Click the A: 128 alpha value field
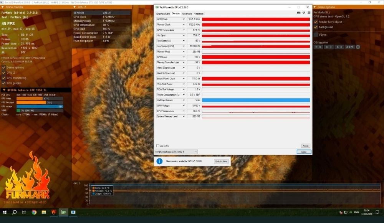This screenshot has height=223, width=384. pos(350,47)
